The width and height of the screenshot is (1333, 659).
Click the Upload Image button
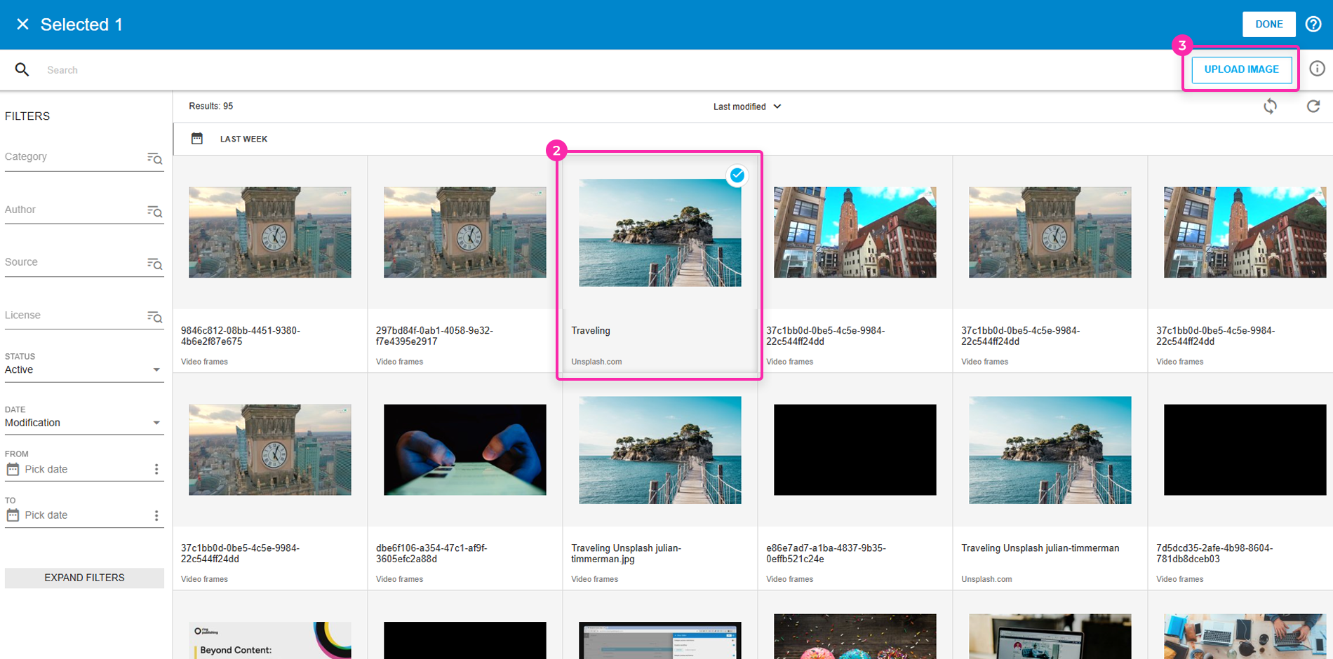[1241, 69]
